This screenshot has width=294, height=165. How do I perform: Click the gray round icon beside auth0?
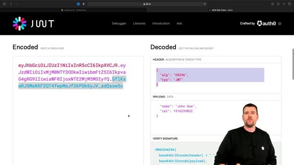pos(280,23)
